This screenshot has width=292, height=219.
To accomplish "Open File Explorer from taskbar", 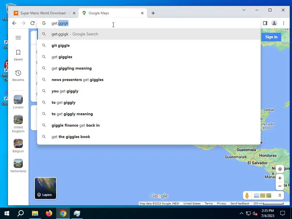I will tap(35, 213).
